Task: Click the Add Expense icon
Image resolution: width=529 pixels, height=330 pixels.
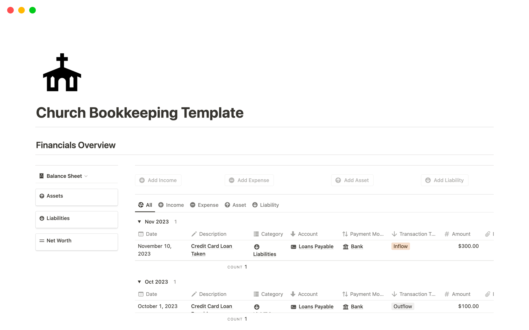Action: [x=231, y=180]
